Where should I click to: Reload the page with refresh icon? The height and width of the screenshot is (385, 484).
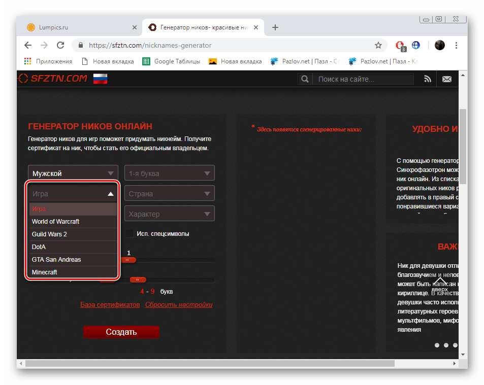click(x=60, y=45)
